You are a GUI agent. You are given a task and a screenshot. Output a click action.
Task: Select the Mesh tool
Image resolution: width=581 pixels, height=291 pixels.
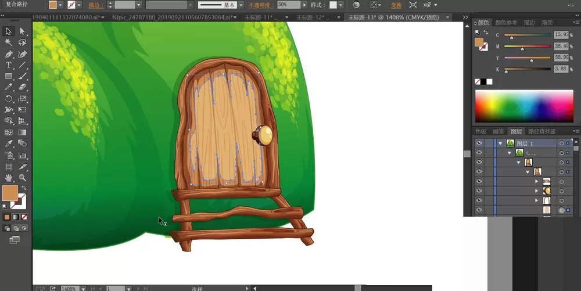pos(9,132)
